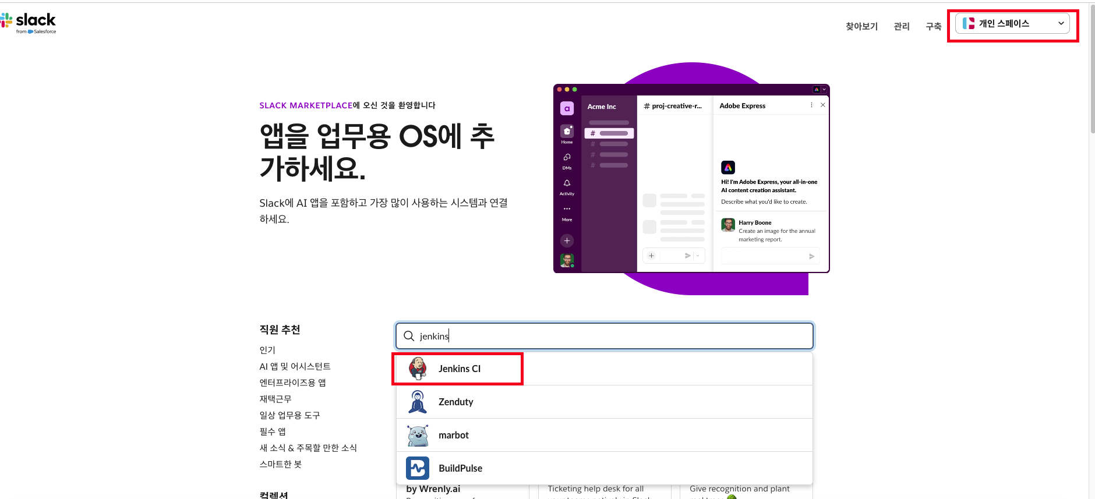Screen dimensions: 1095x499
Task: Click the send arrow in channel composer
Action: [687, 256]
